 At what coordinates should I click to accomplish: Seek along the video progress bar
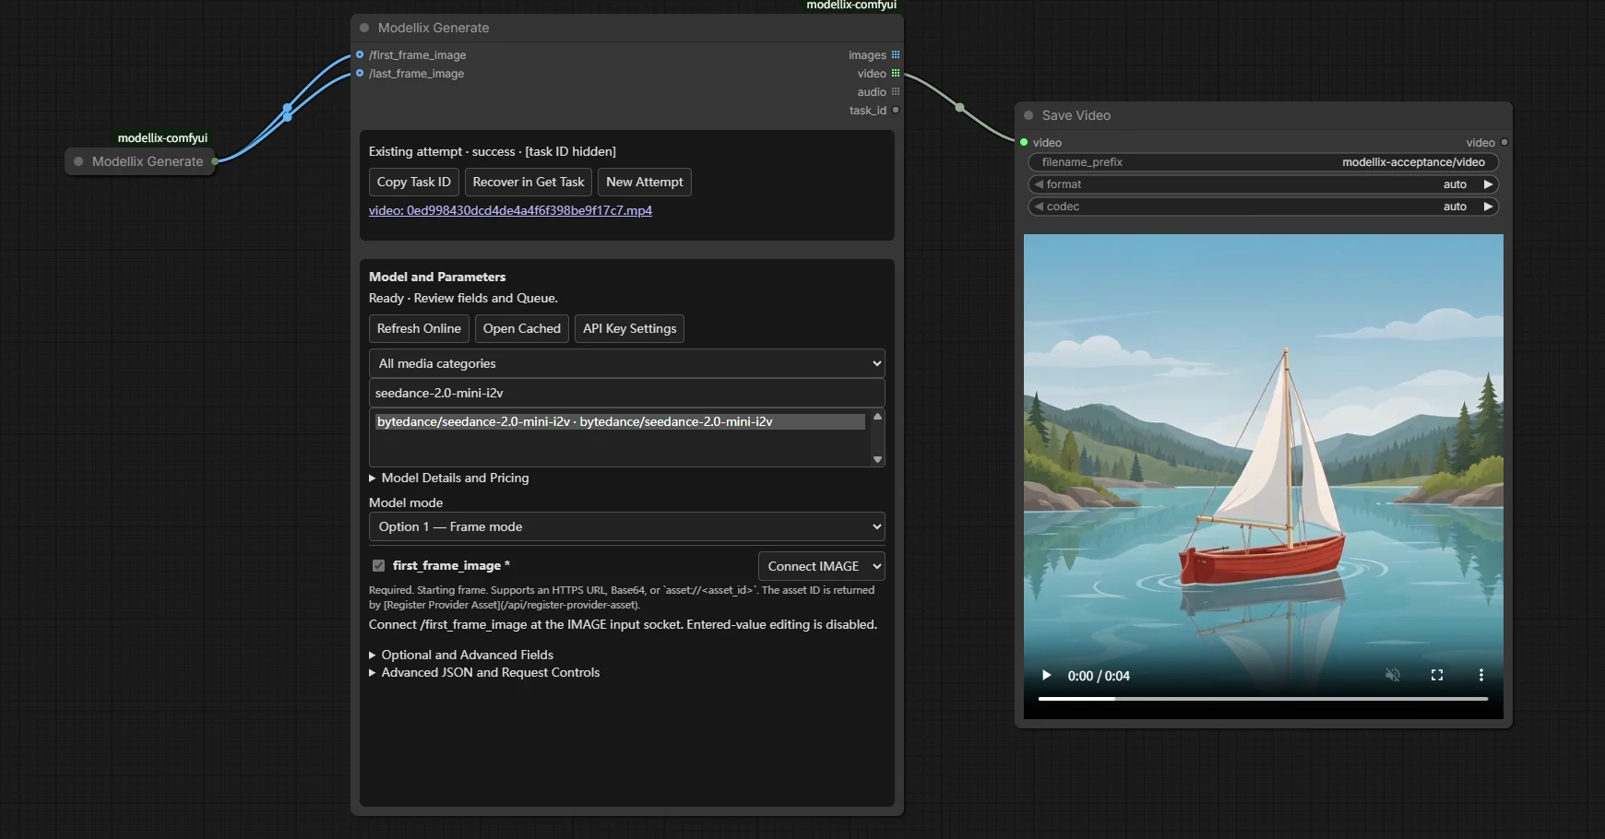coord(1263,699)
